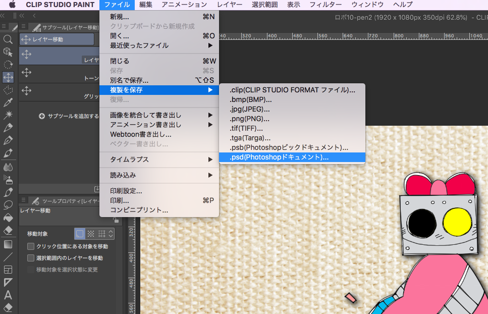
Task: Select the Text tool
Action: pyautogui.click(x=8, y=295)
